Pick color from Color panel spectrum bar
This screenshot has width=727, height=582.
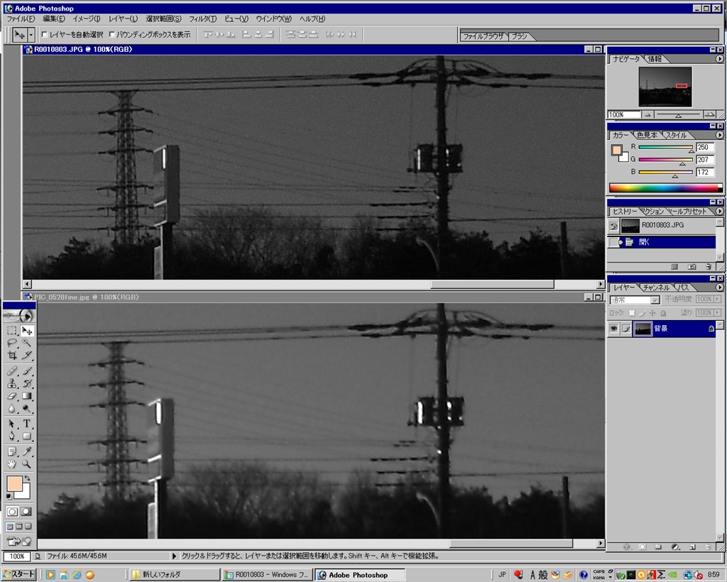[665, 187]
